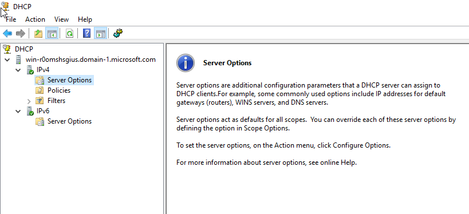Click the IPv6 Server Options folder icon

pyautogui.click(x=40, y=121)
